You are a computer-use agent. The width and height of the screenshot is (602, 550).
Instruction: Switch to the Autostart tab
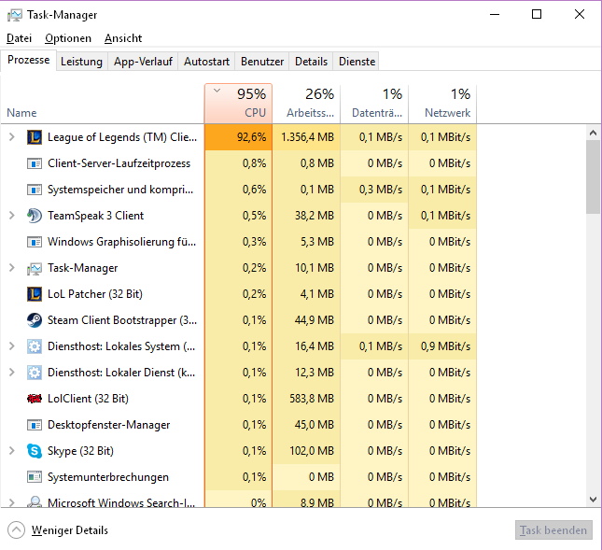[206, 62]
